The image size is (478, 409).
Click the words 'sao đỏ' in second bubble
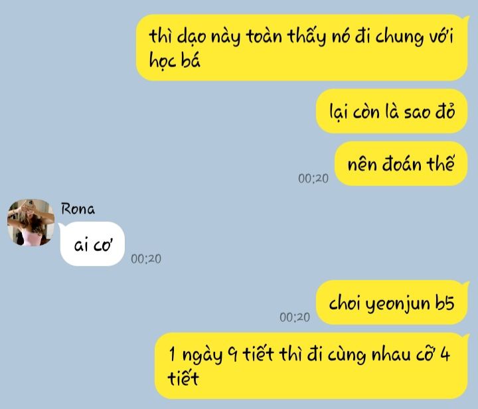[430, 112]
